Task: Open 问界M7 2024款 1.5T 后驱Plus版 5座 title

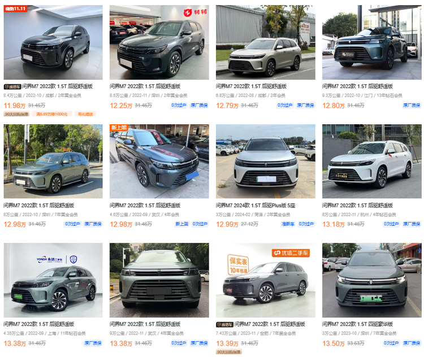Action: 256,206
